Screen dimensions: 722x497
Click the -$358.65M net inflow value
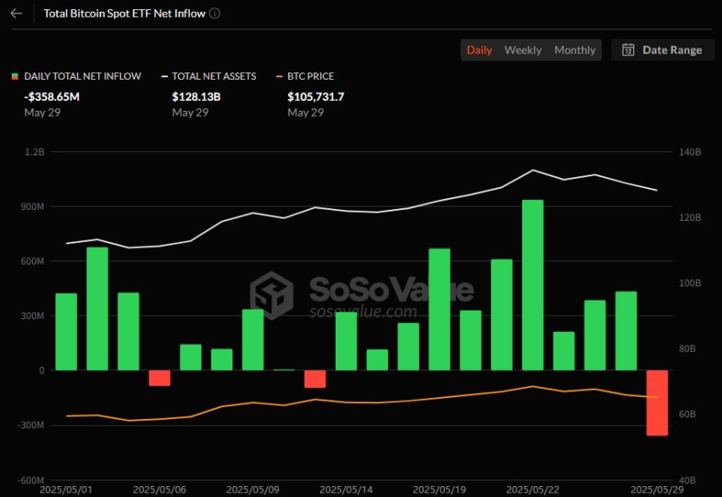[x=51, y=97]
